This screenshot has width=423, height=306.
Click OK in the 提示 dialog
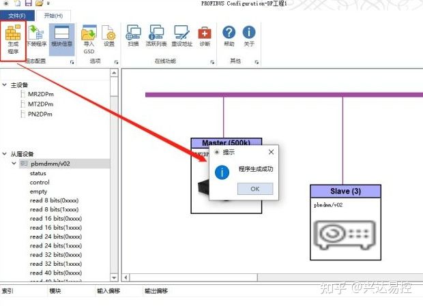pyautogui.click(x=255, y=189)
